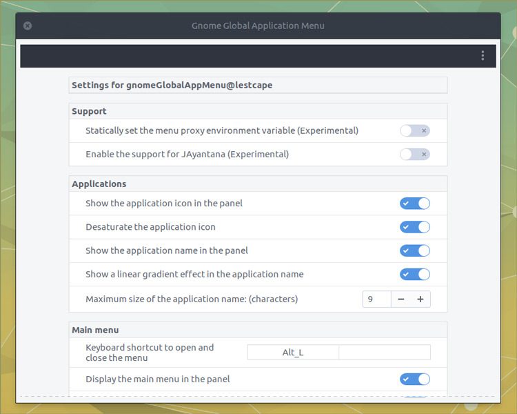Click the Settings for gnomeGlobalAppMenu@lestcape heading
517x414 pixels.
pyautogui.click(x=172, y=85)
